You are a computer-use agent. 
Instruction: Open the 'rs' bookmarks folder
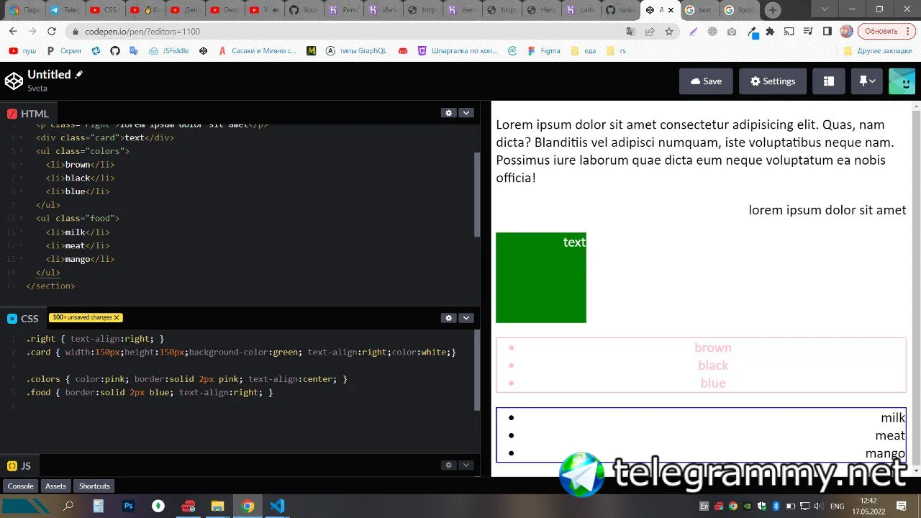point(616,51)
